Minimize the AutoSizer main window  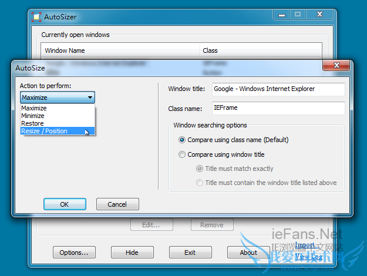coord(282,15)
